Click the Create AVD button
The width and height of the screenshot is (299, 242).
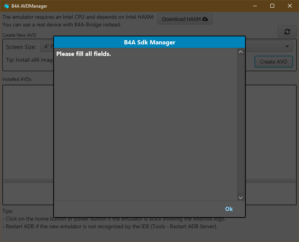(273, 62)
